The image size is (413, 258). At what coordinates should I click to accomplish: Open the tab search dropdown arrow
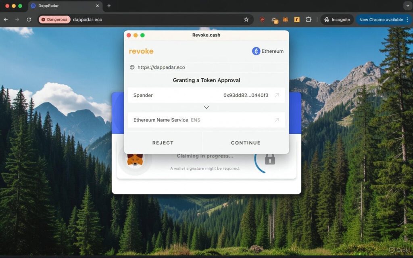tap(407, 6)
